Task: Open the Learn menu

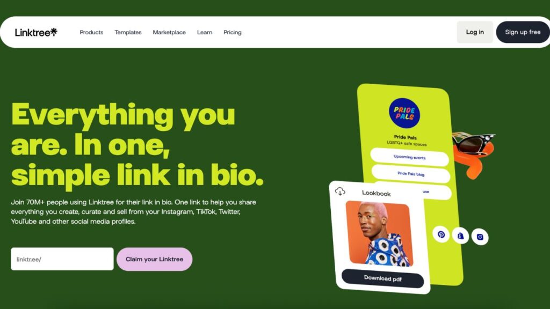Action: click(x=205, y=32)
